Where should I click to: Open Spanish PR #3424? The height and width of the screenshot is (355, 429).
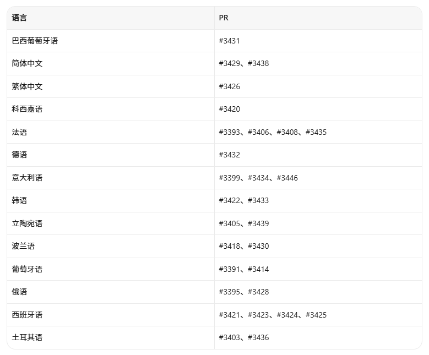[287, 315]
